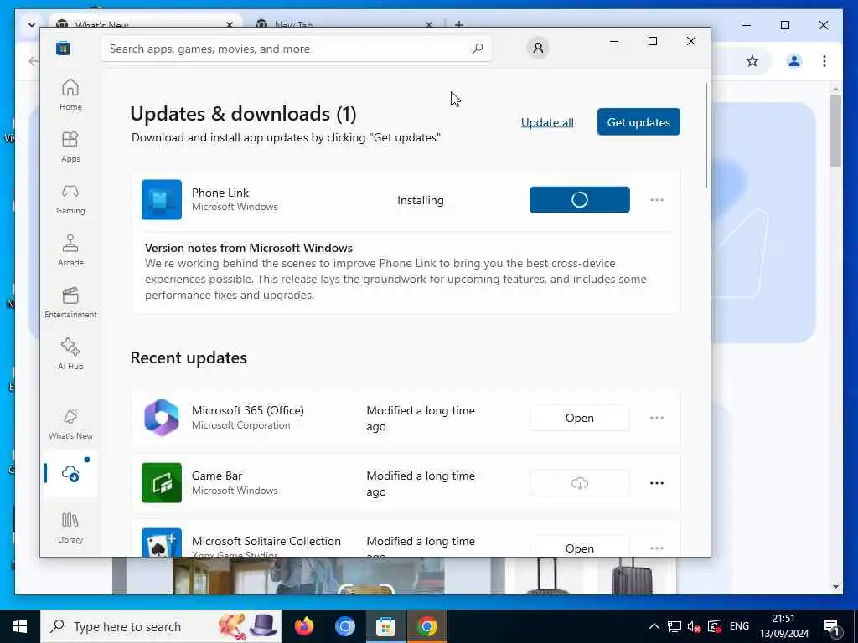Screen dimensions: 858x643
Task: Click the Chrome page scrollbar thumb behind
Action: coord(835,131)
